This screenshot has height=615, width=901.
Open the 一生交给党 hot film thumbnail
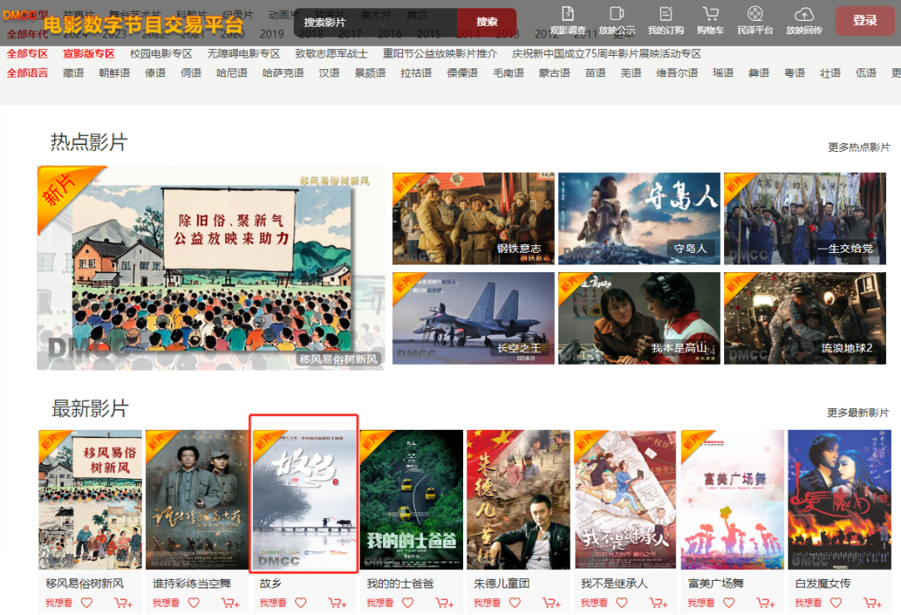pyautogui.click(x=805, y=219)
